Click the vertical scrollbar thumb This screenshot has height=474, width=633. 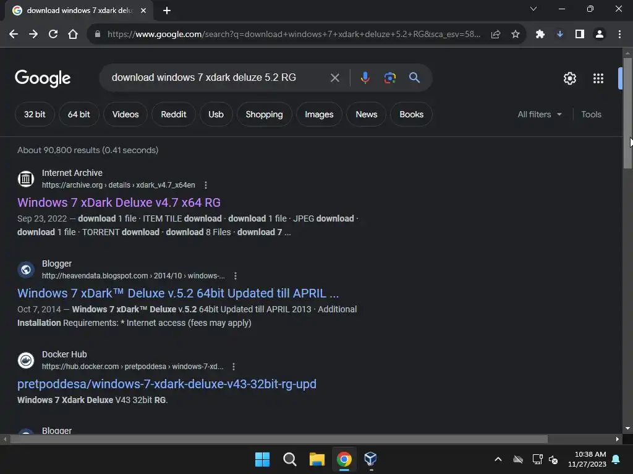627,113
